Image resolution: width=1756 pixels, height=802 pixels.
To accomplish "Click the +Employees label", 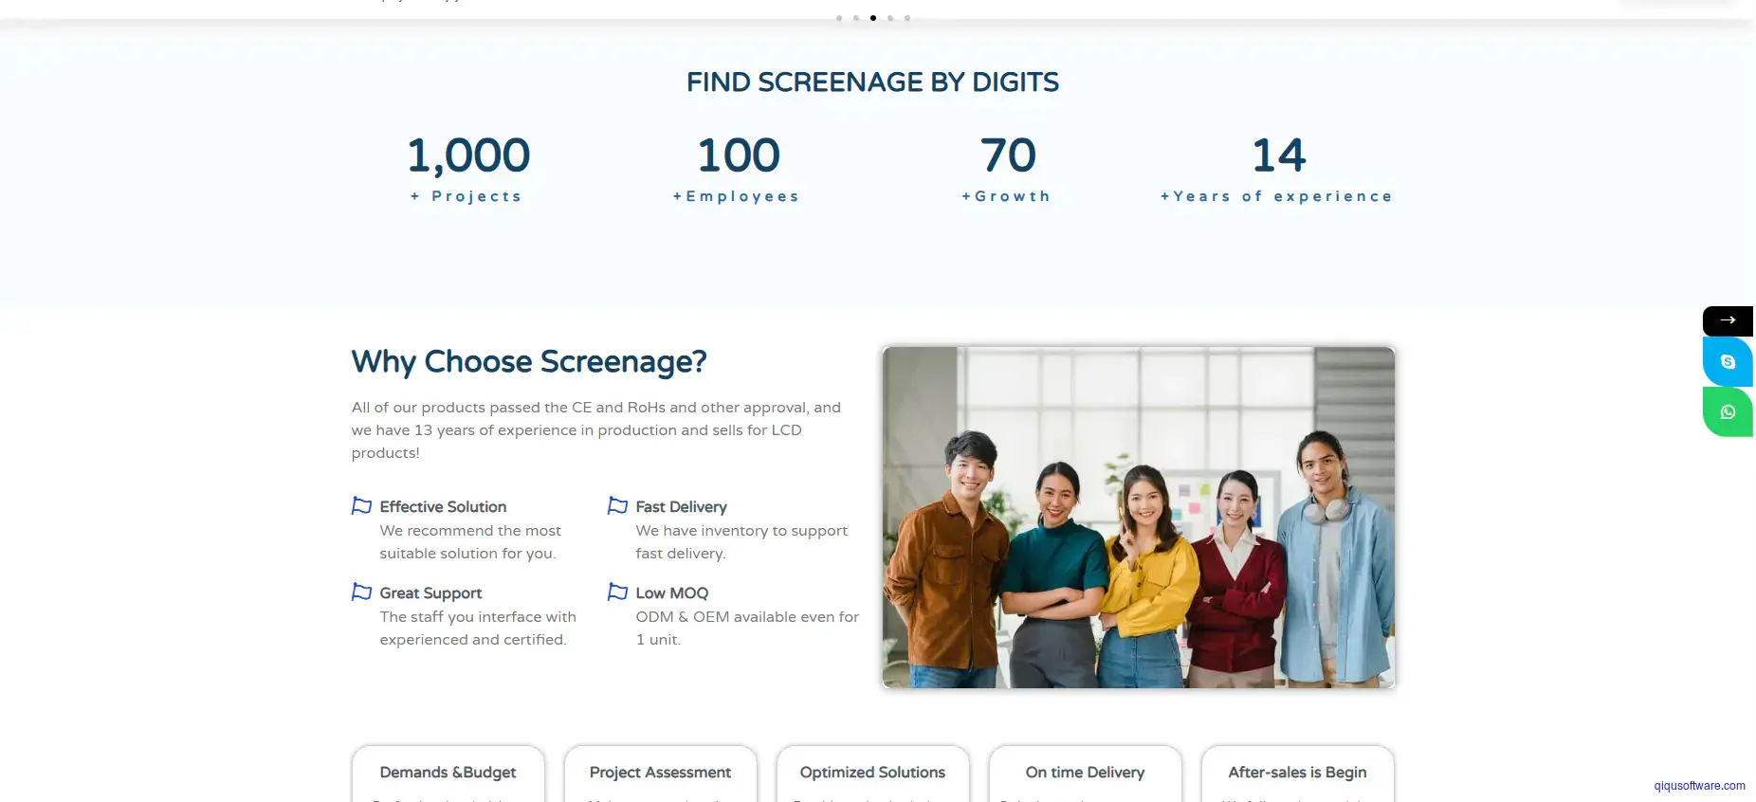I will [737, 196].
